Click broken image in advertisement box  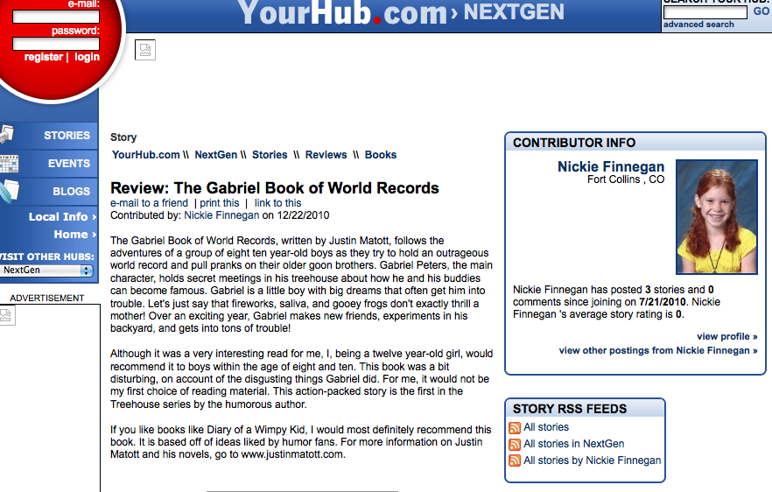[7, 316]
